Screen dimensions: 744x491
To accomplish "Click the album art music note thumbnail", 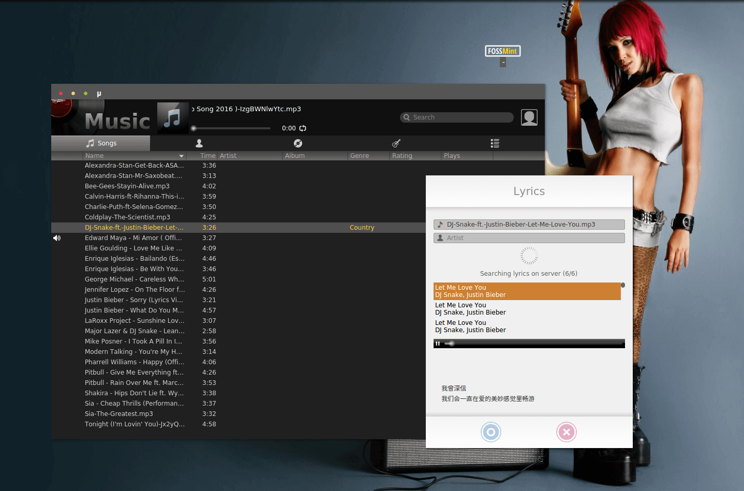I will tap(173, 117).
